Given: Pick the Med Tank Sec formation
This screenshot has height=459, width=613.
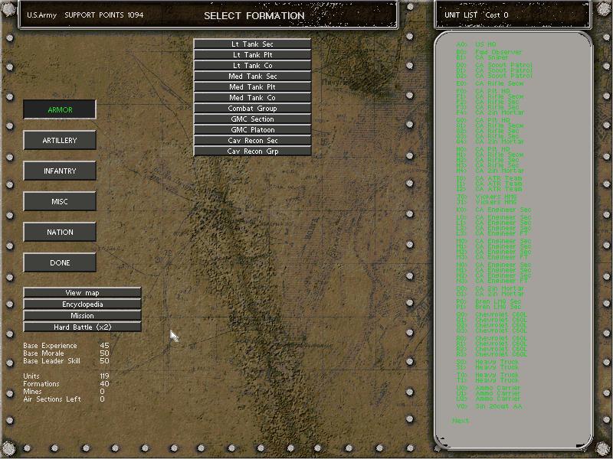Looking at the screenshot, I should coord(252,76).
